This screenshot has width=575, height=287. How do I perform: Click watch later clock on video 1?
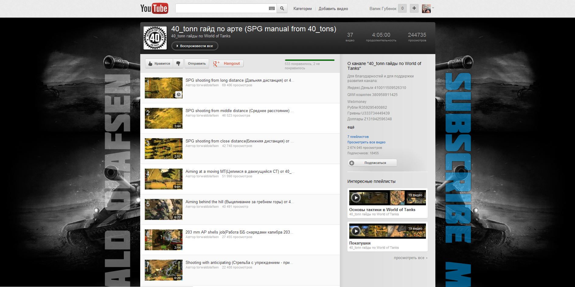pyautogui.click(x=179, y=94)
